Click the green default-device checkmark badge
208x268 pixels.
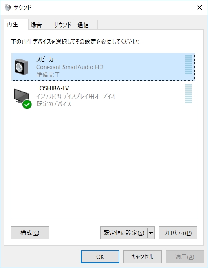tap(27, 105)
